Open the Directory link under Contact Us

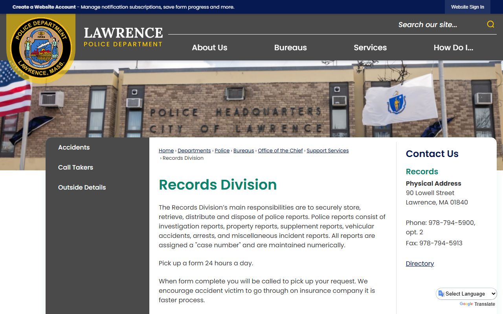tap(420, 264)
